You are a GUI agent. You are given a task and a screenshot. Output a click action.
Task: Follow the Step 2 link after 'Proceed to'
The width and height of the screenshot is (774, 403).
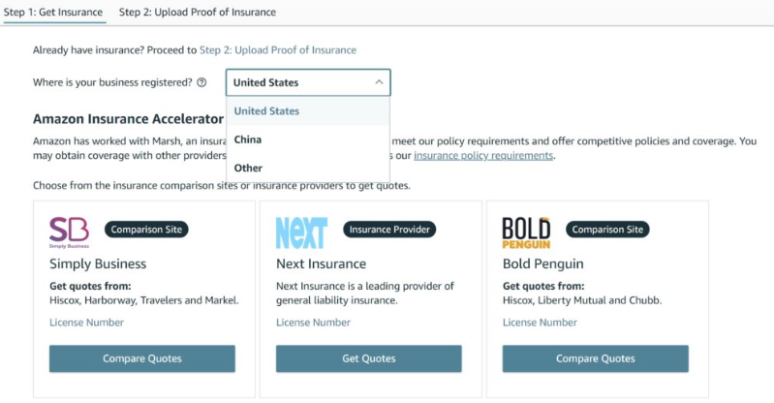pyautogui.click(x=278, y=50)
